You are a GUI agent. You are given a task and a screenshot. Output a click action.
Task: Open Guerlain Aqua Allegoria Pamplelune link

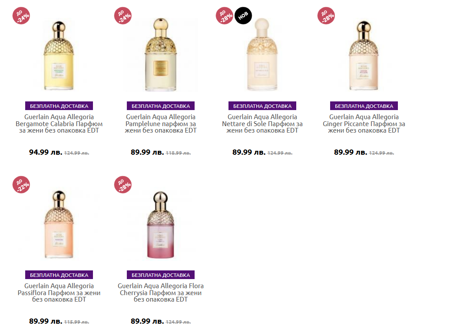click(161, 123)
